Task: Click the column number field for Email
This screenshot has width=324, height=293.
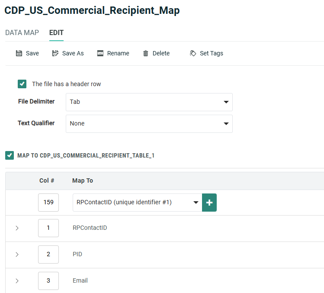Action: [x=48, y=281]
